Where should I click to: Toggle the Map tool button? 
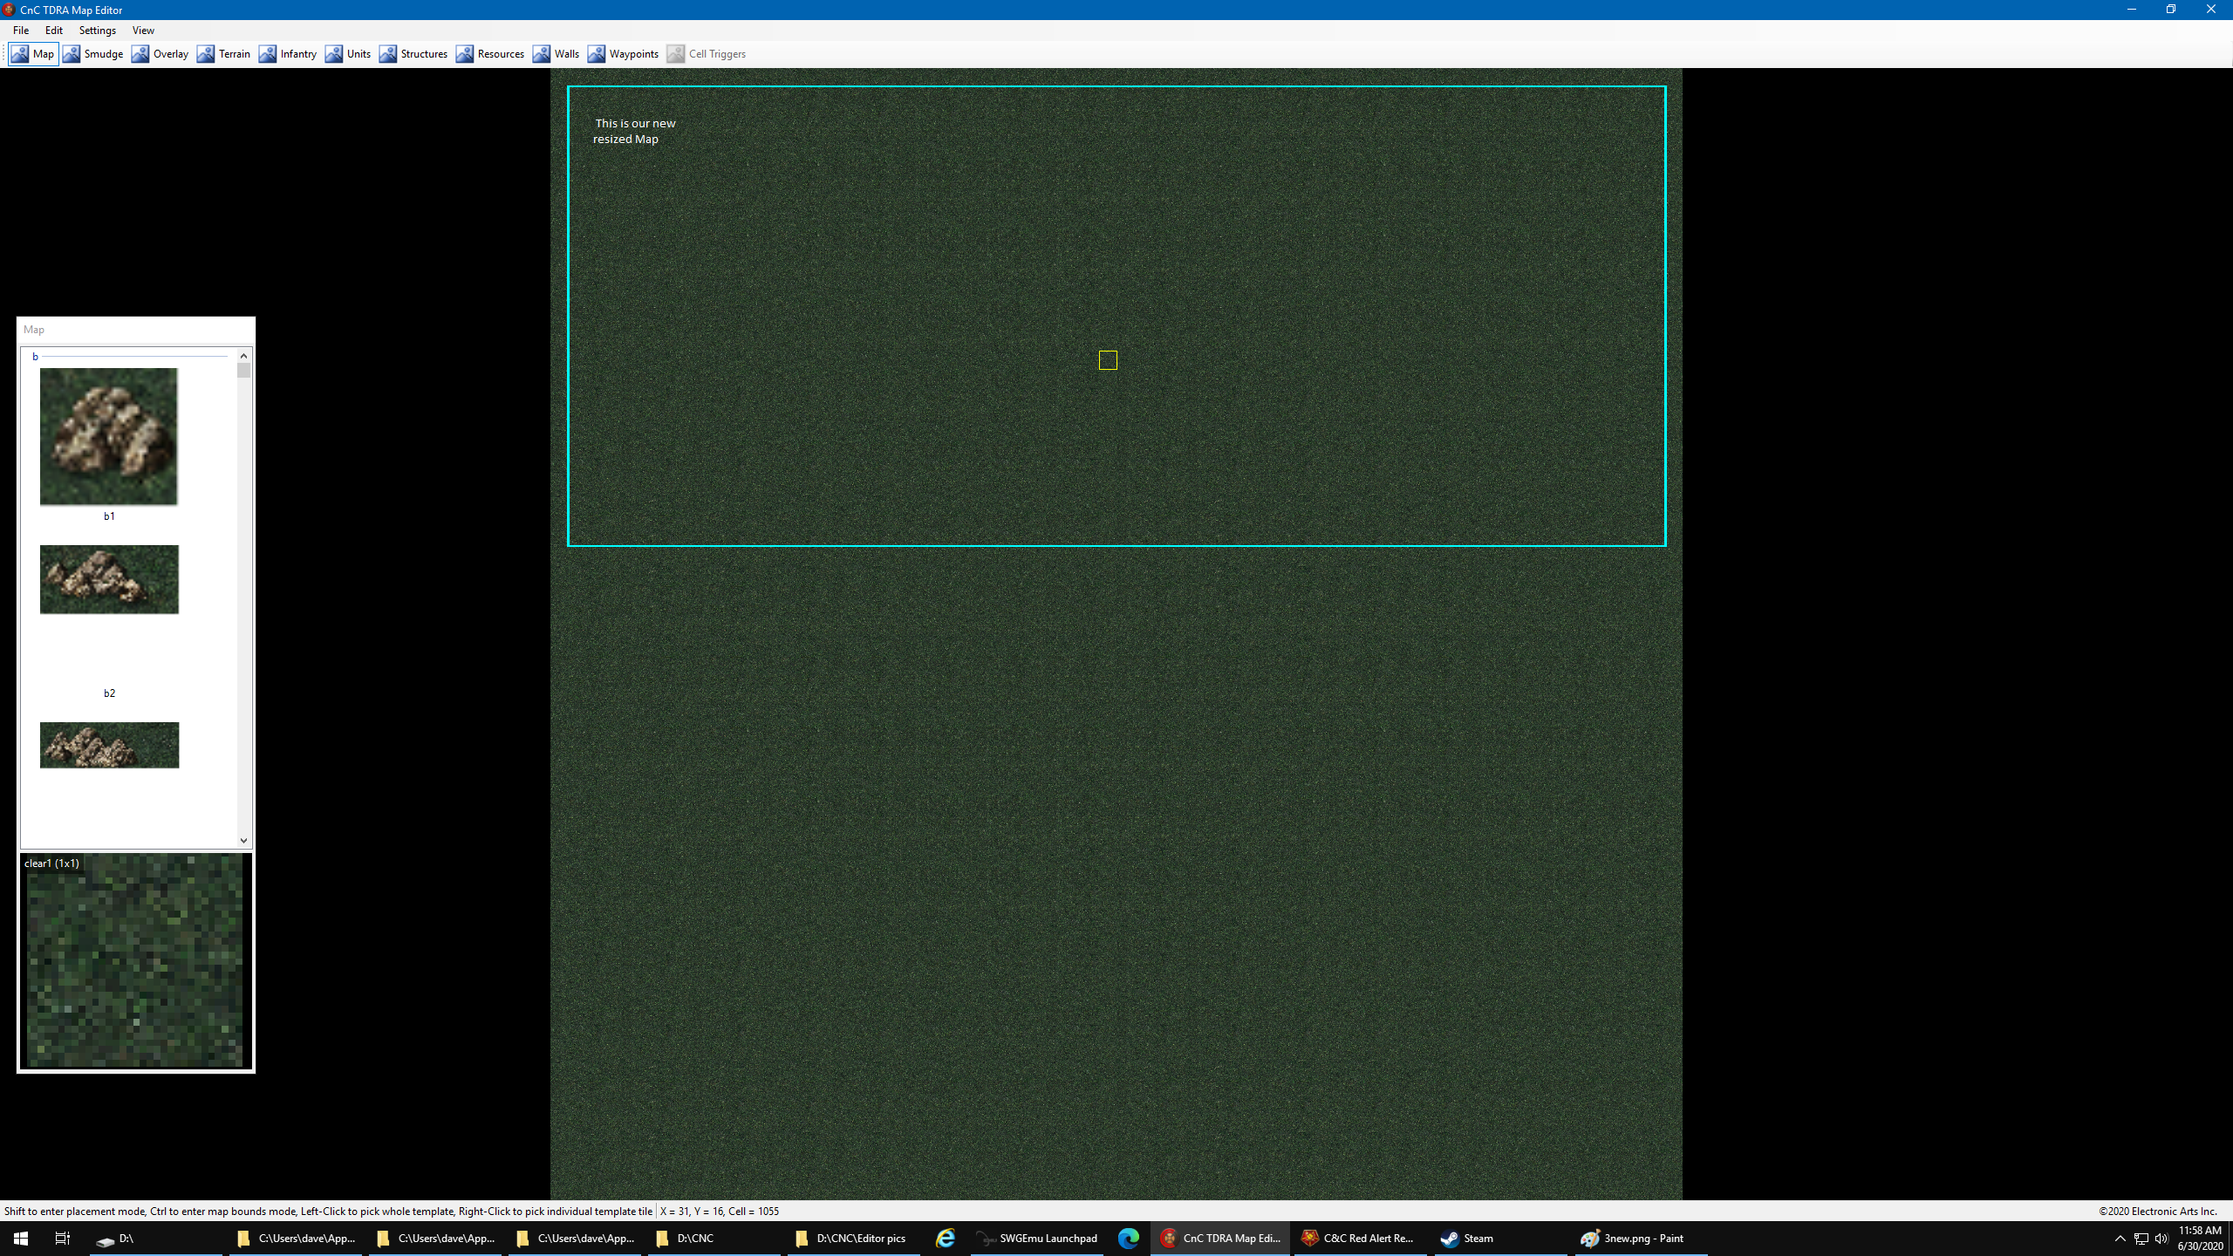33,54
